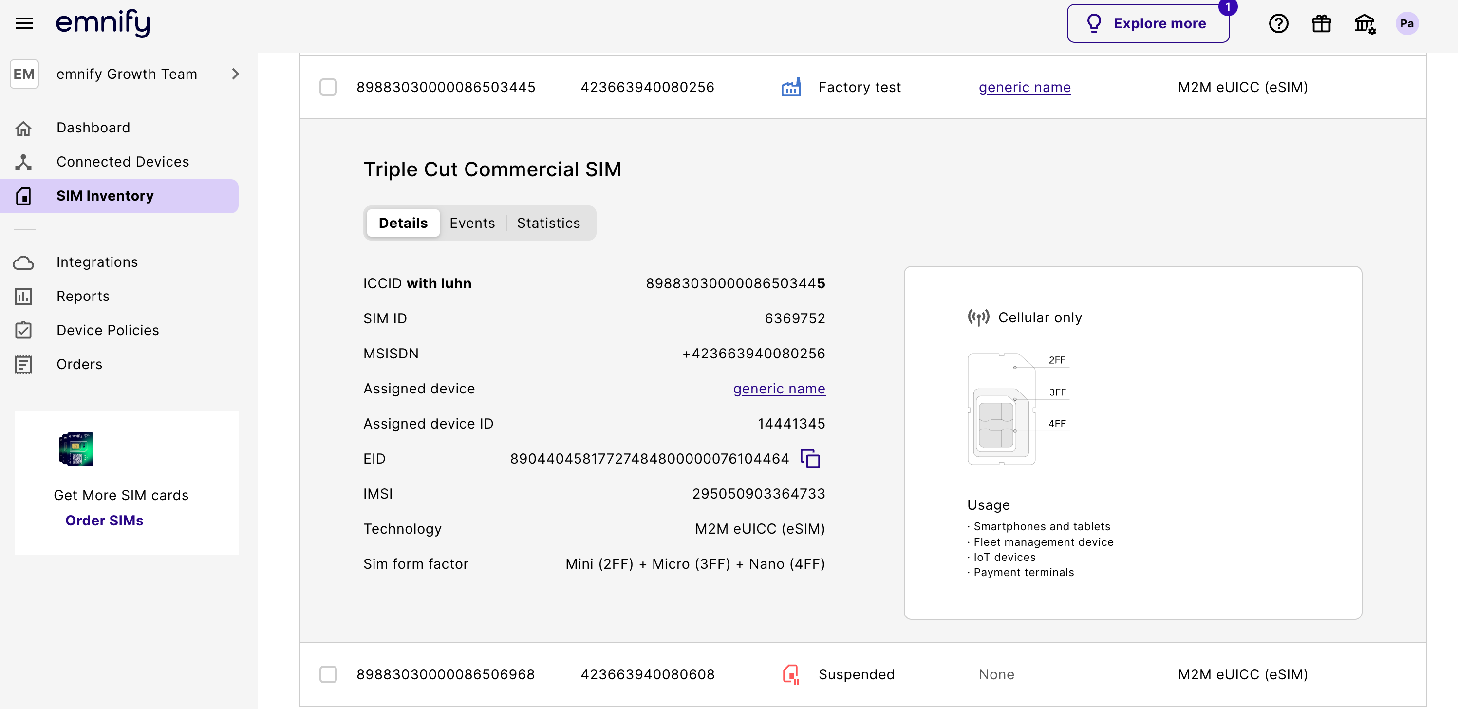The width and height of the screenshot is (1458, 709).
Task: Open the hamburger navigation menu
Action: (x=24, y=23)
